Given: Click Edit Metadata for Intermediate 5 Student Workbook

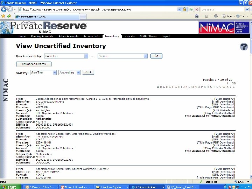Looking at the screenshot, I should point(224,146).
